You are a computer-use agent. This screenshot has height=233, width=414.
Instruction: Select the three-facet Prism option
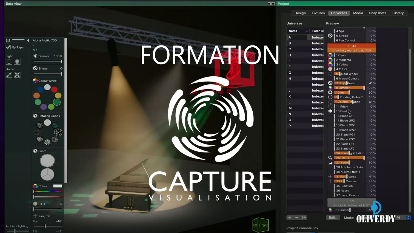47,174
